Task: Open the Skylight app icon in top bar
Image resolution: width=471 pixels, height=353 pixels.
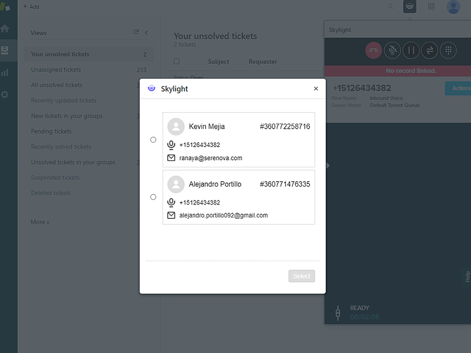Action: [x=409, y=6]
